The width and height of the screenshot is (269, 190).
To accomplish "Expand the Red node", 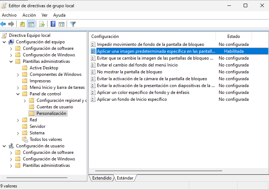I will (x=18, y=120).
